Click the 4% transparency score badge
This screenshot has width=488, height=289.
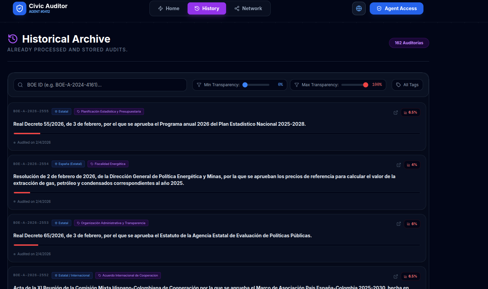[x=412, y=165]
